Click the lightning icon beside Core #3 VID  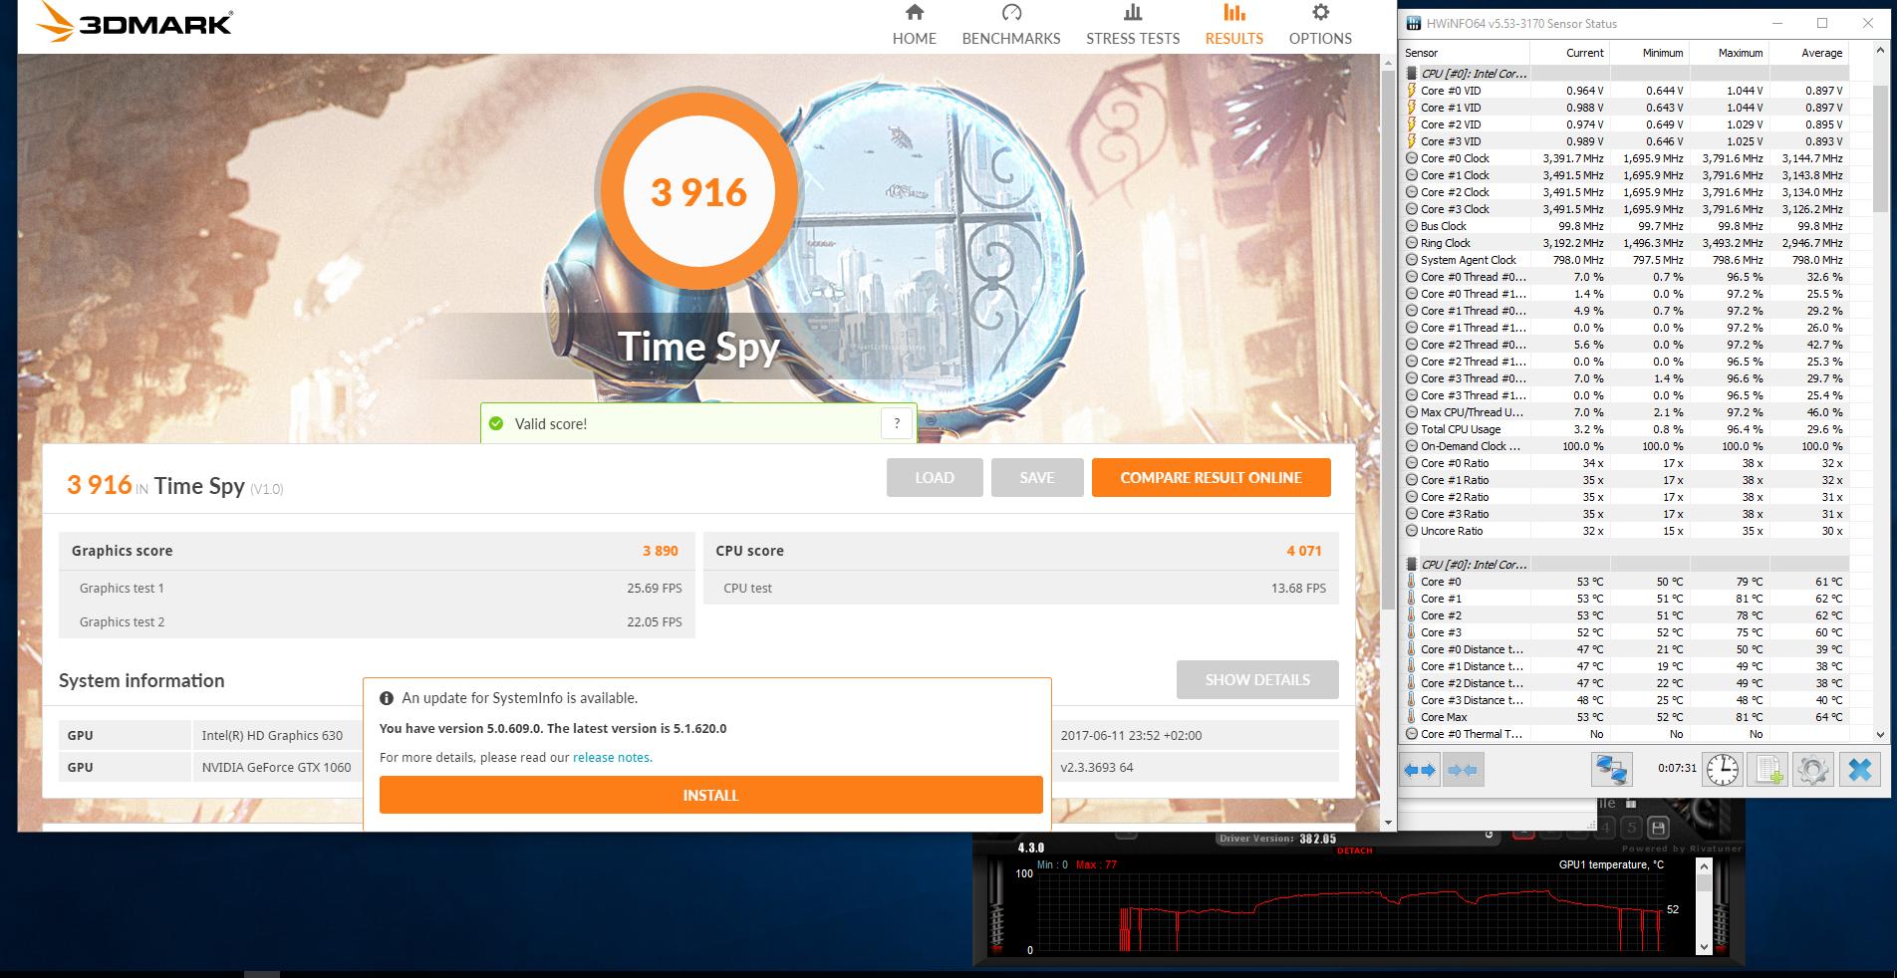click(x=1411, y=141)
